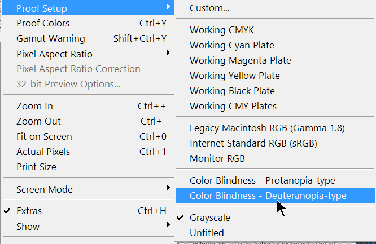Image resolution: width=376 pixels, height=244 pixels.
Task: Choose Color Blindness Protanopia-type
Action: (x=263, y=181)
